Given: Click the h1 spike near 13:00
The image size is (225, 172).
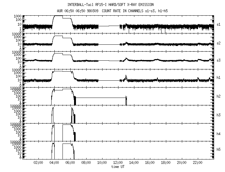Looking at the screenshot, I should [126, 77].
